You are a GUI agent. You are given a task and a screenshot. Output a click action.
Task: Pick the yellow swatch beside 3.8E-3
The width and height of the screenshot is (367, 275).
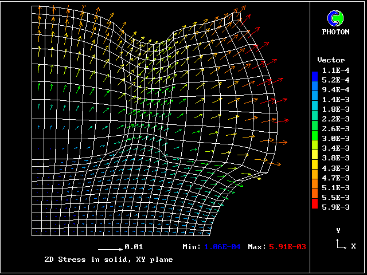point(315,157)
